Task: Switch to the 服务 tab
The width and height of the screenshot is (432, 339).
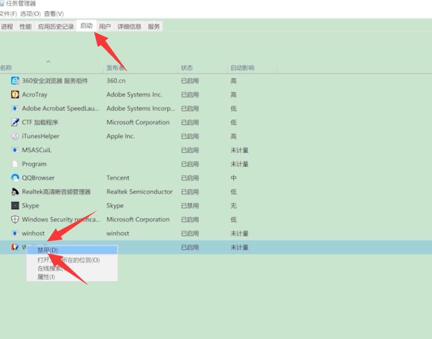Action: (154, 26)
